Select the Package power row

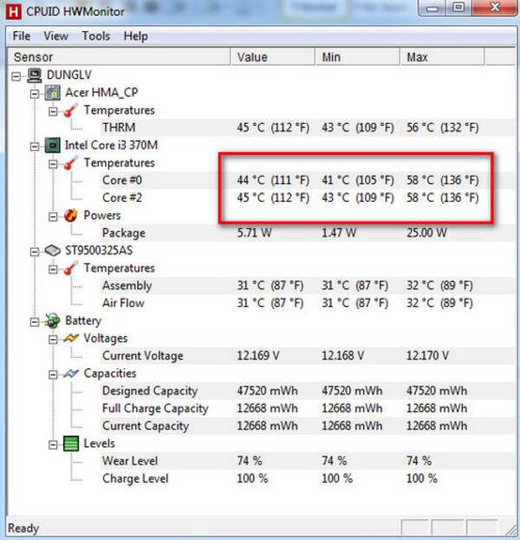point(307,233)
